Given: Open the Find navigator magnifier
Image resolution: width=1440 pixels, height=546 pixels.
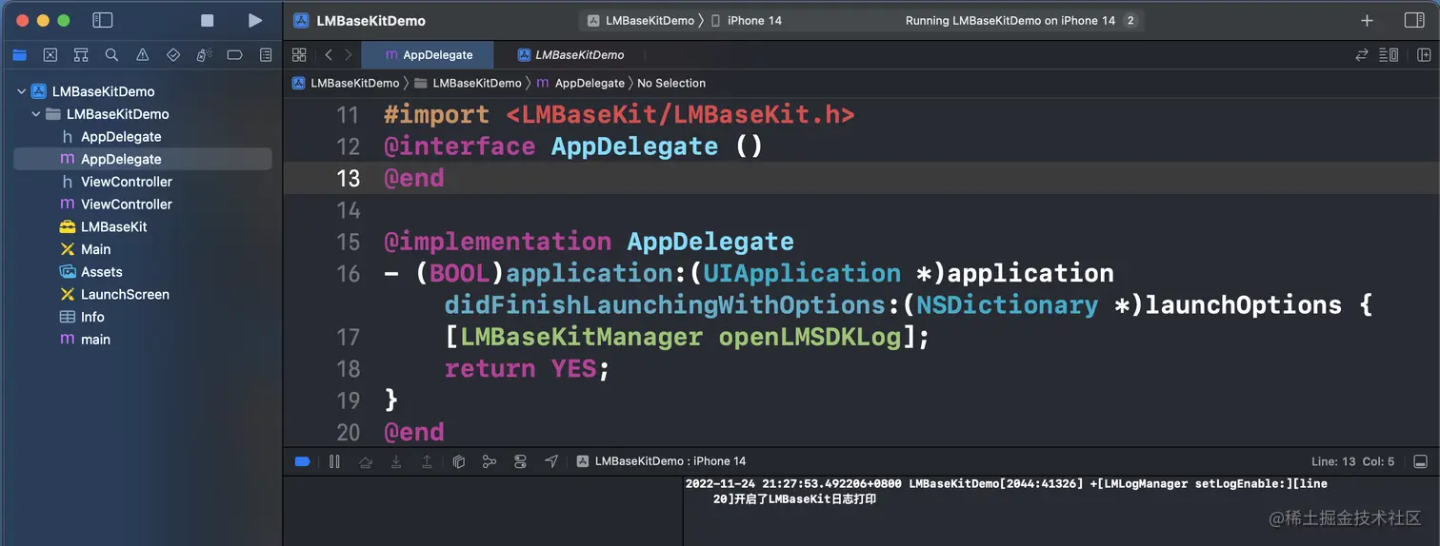Looking at the screenshot, I should click(111, 55).
